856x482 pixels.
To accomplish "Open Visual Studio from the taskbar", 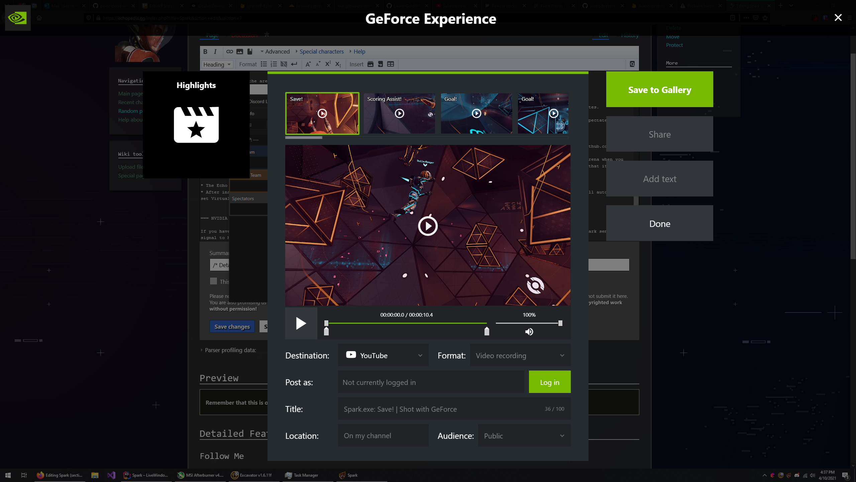I will click(x=111, y=475).
